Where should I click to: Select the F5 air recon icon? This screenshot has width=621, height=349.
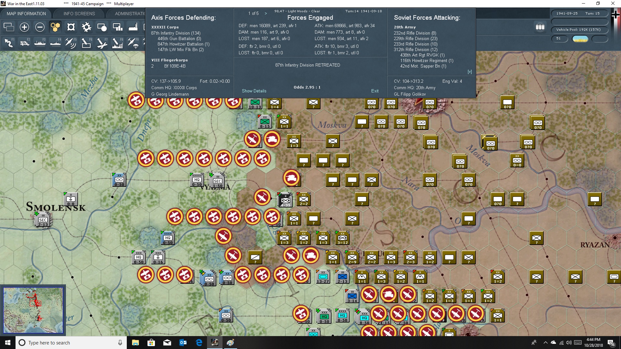coord(71,43)
